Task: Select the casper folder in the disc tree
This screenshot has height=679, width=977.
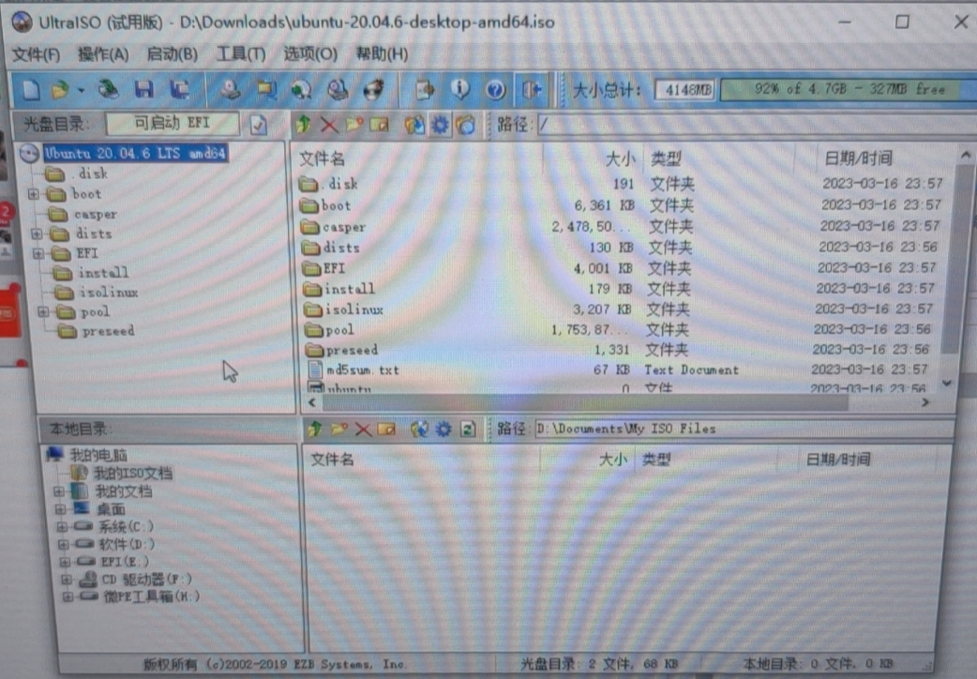Action: [x=96, y=215]
